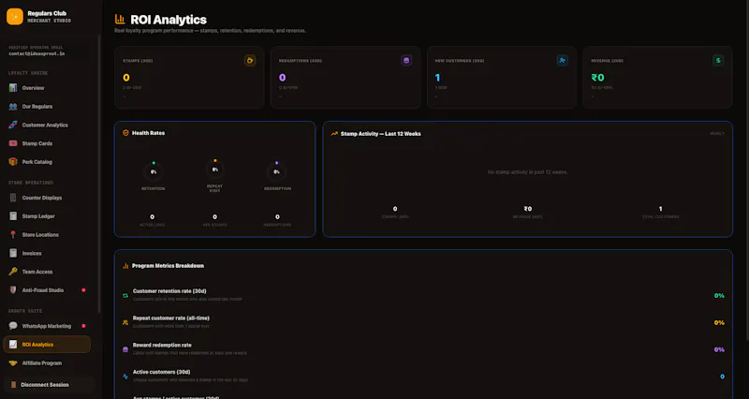The width and height of the screenshot is (749, 399).
Task: Click the Disconnect Session button
Action: tap(50, 385)
